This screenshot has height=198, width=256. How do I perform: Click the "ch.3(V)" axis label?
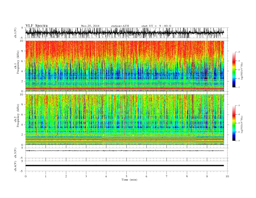coord(15,153)
